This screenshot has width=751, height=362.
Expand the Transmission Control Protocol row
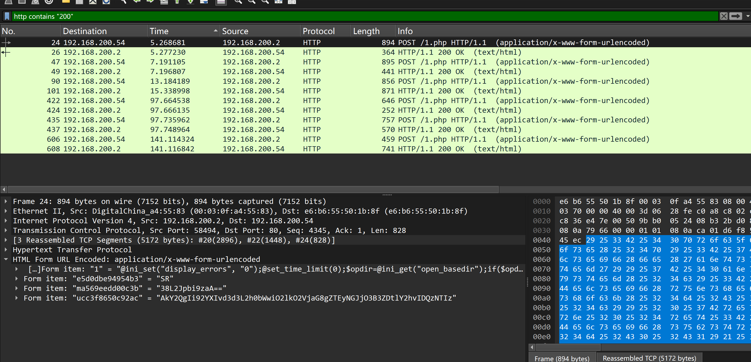point(6,231)
